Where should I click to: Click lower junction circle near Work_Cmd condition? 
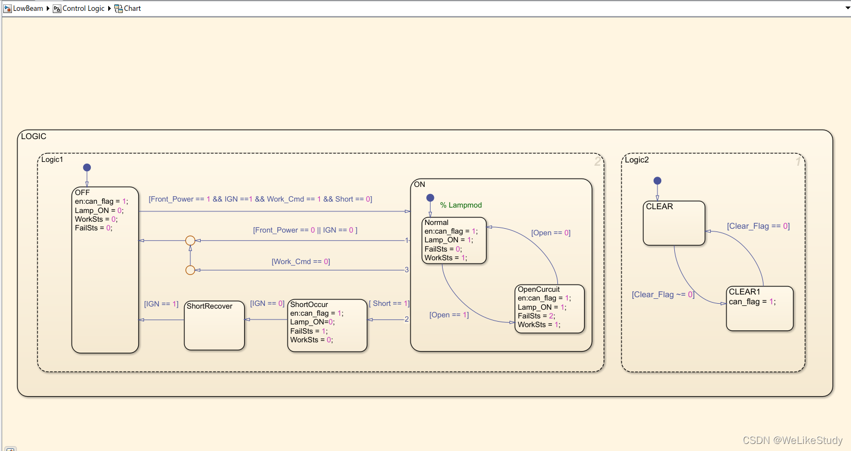pyautogui.click(x=190, y=270)
